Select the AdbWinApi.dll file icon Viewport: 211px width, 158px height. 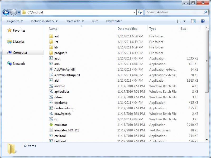pos(51,70)
